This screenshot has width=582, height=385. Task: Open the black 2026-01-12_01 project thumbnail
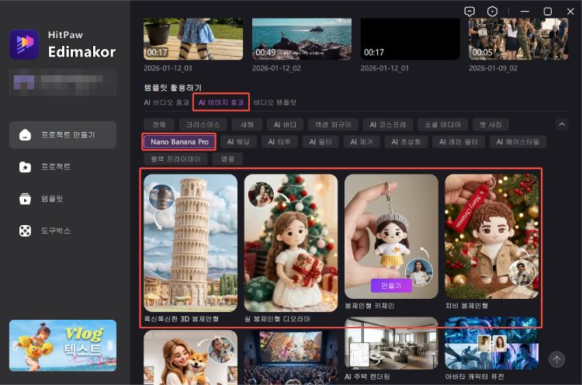[x=411, y=39]
